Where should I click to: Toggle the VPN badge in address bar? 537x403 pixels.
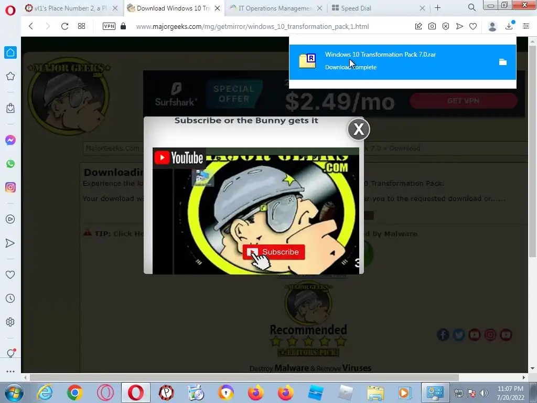click(109, 26)
